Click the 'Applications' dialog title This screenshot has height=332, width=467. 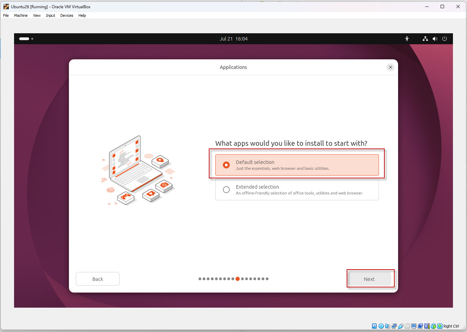[233, 67]
